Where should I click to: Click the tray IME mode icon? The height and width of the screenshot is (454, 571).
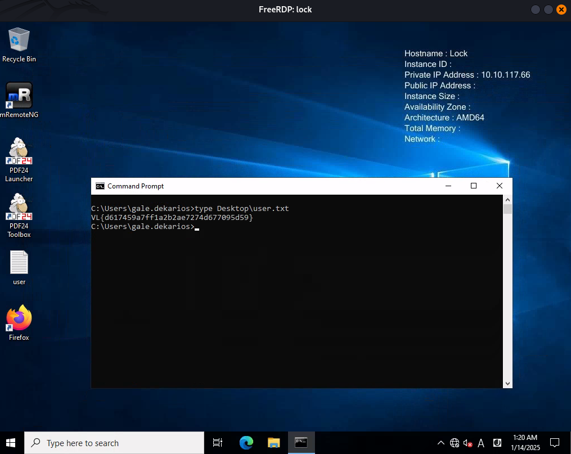tap(497, 443)
